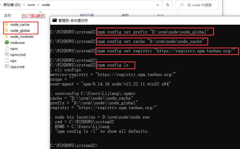
Task: Click the user-agent output line
Action: coord(111,84)
